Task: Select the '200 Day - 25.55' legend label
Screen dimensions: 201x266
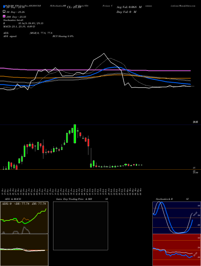Action: click(x=16, y=17)
